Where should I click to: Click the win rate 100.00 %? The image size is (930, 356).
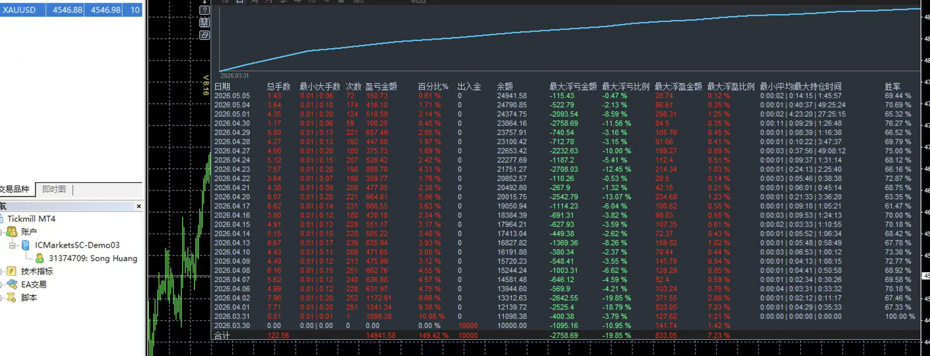tap(900, 316)
